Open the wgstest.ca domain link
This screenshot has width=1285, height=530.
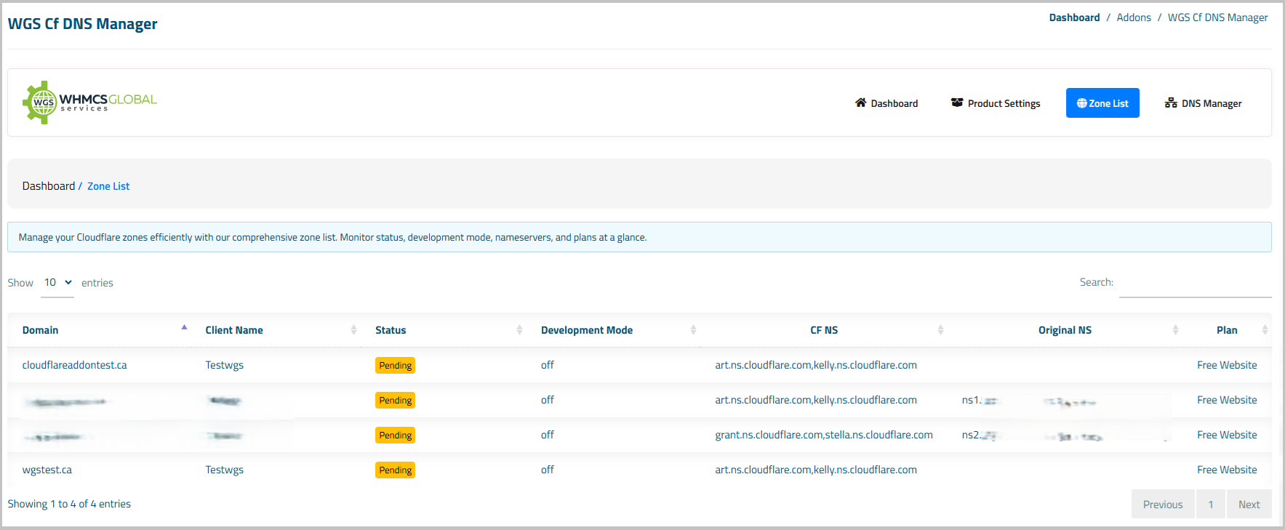(x=47, y=470)
